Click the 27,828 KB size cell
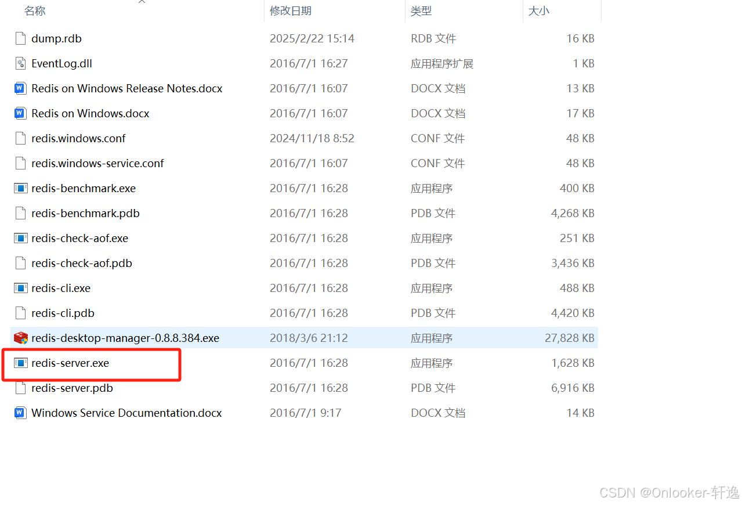The height and width of the screenshot is (505, 742). pos(570,338)
